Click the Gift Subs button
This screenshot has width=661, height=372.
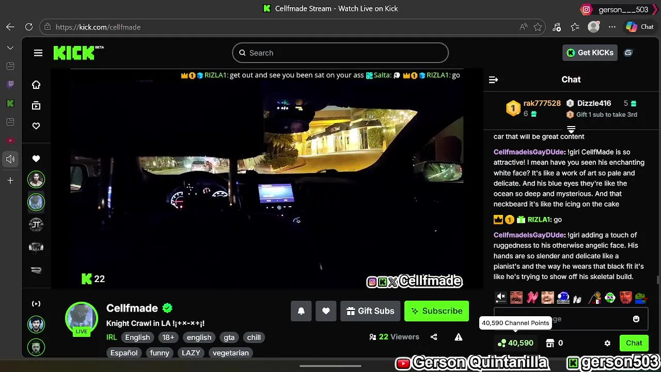pyautogui.click(x=370, y=311)
